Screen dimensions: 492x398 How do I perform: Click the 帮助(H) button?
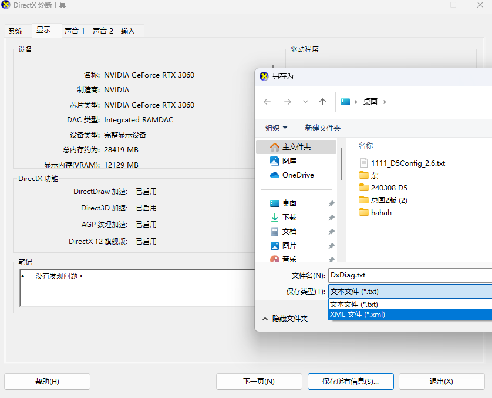(x=47, y=382)
